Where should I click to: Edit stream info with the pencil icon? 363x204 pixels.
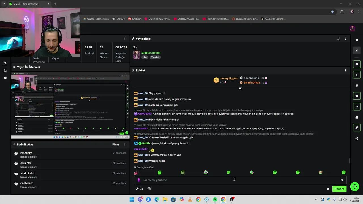click(x=339, y=39)
